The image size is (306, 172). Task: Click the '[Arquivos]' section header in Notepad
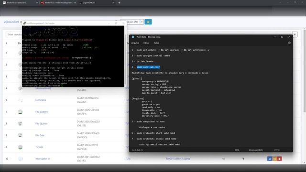pyautogui.click(x=138, y=99)
